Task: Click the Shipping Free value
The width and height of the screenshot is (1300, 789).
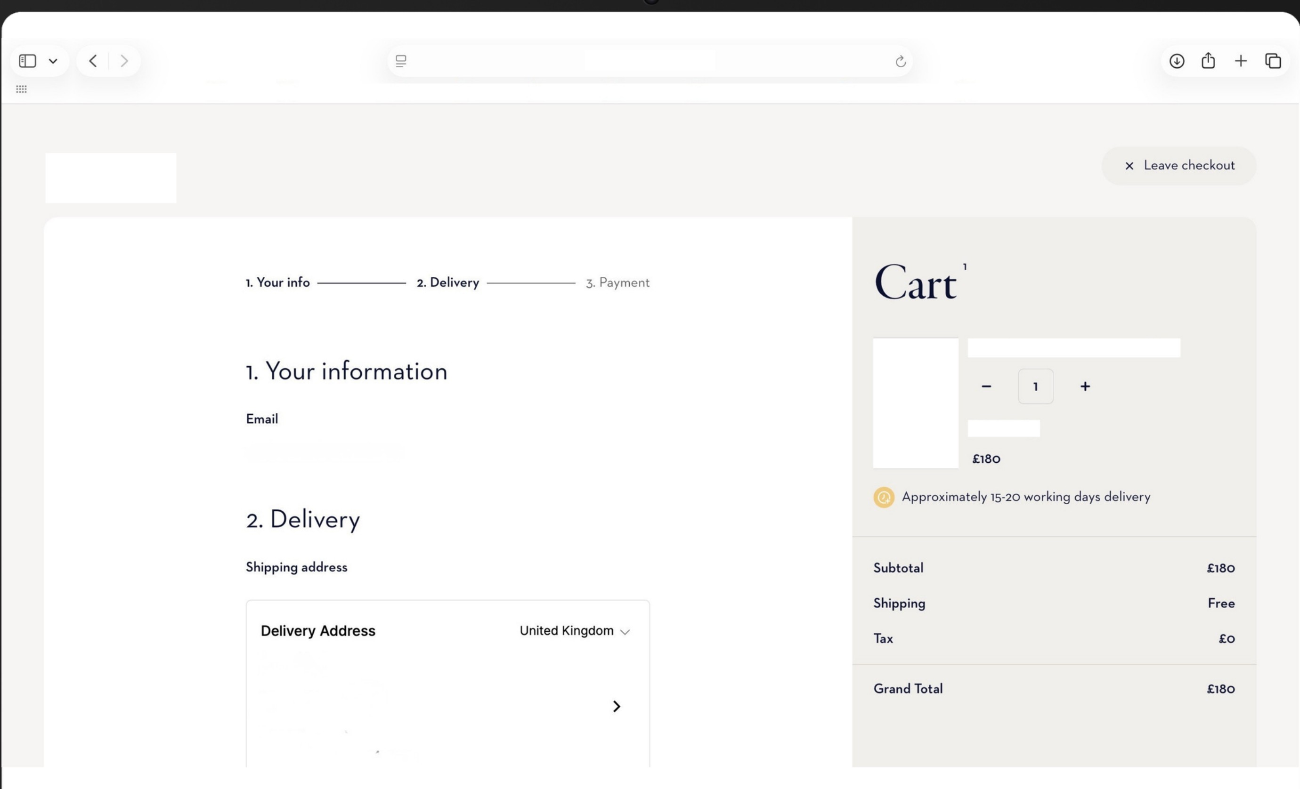Action: pos(1221,604)
